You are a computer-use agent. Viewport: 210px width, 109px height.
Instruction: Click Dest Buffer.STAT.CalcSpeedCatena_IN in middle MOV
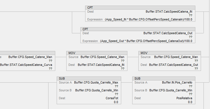(101, 65)
